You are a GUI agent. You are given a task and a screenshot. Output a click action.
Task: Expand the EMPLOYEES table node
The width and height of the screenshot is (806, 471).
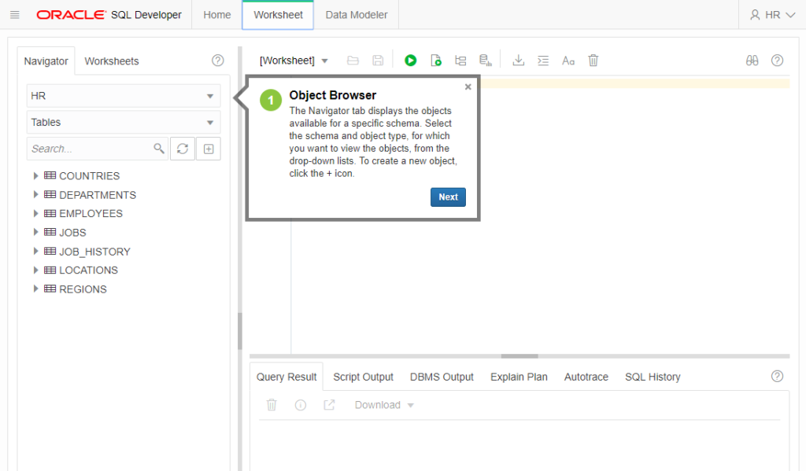pyautogui.click(x=35, y=213)
